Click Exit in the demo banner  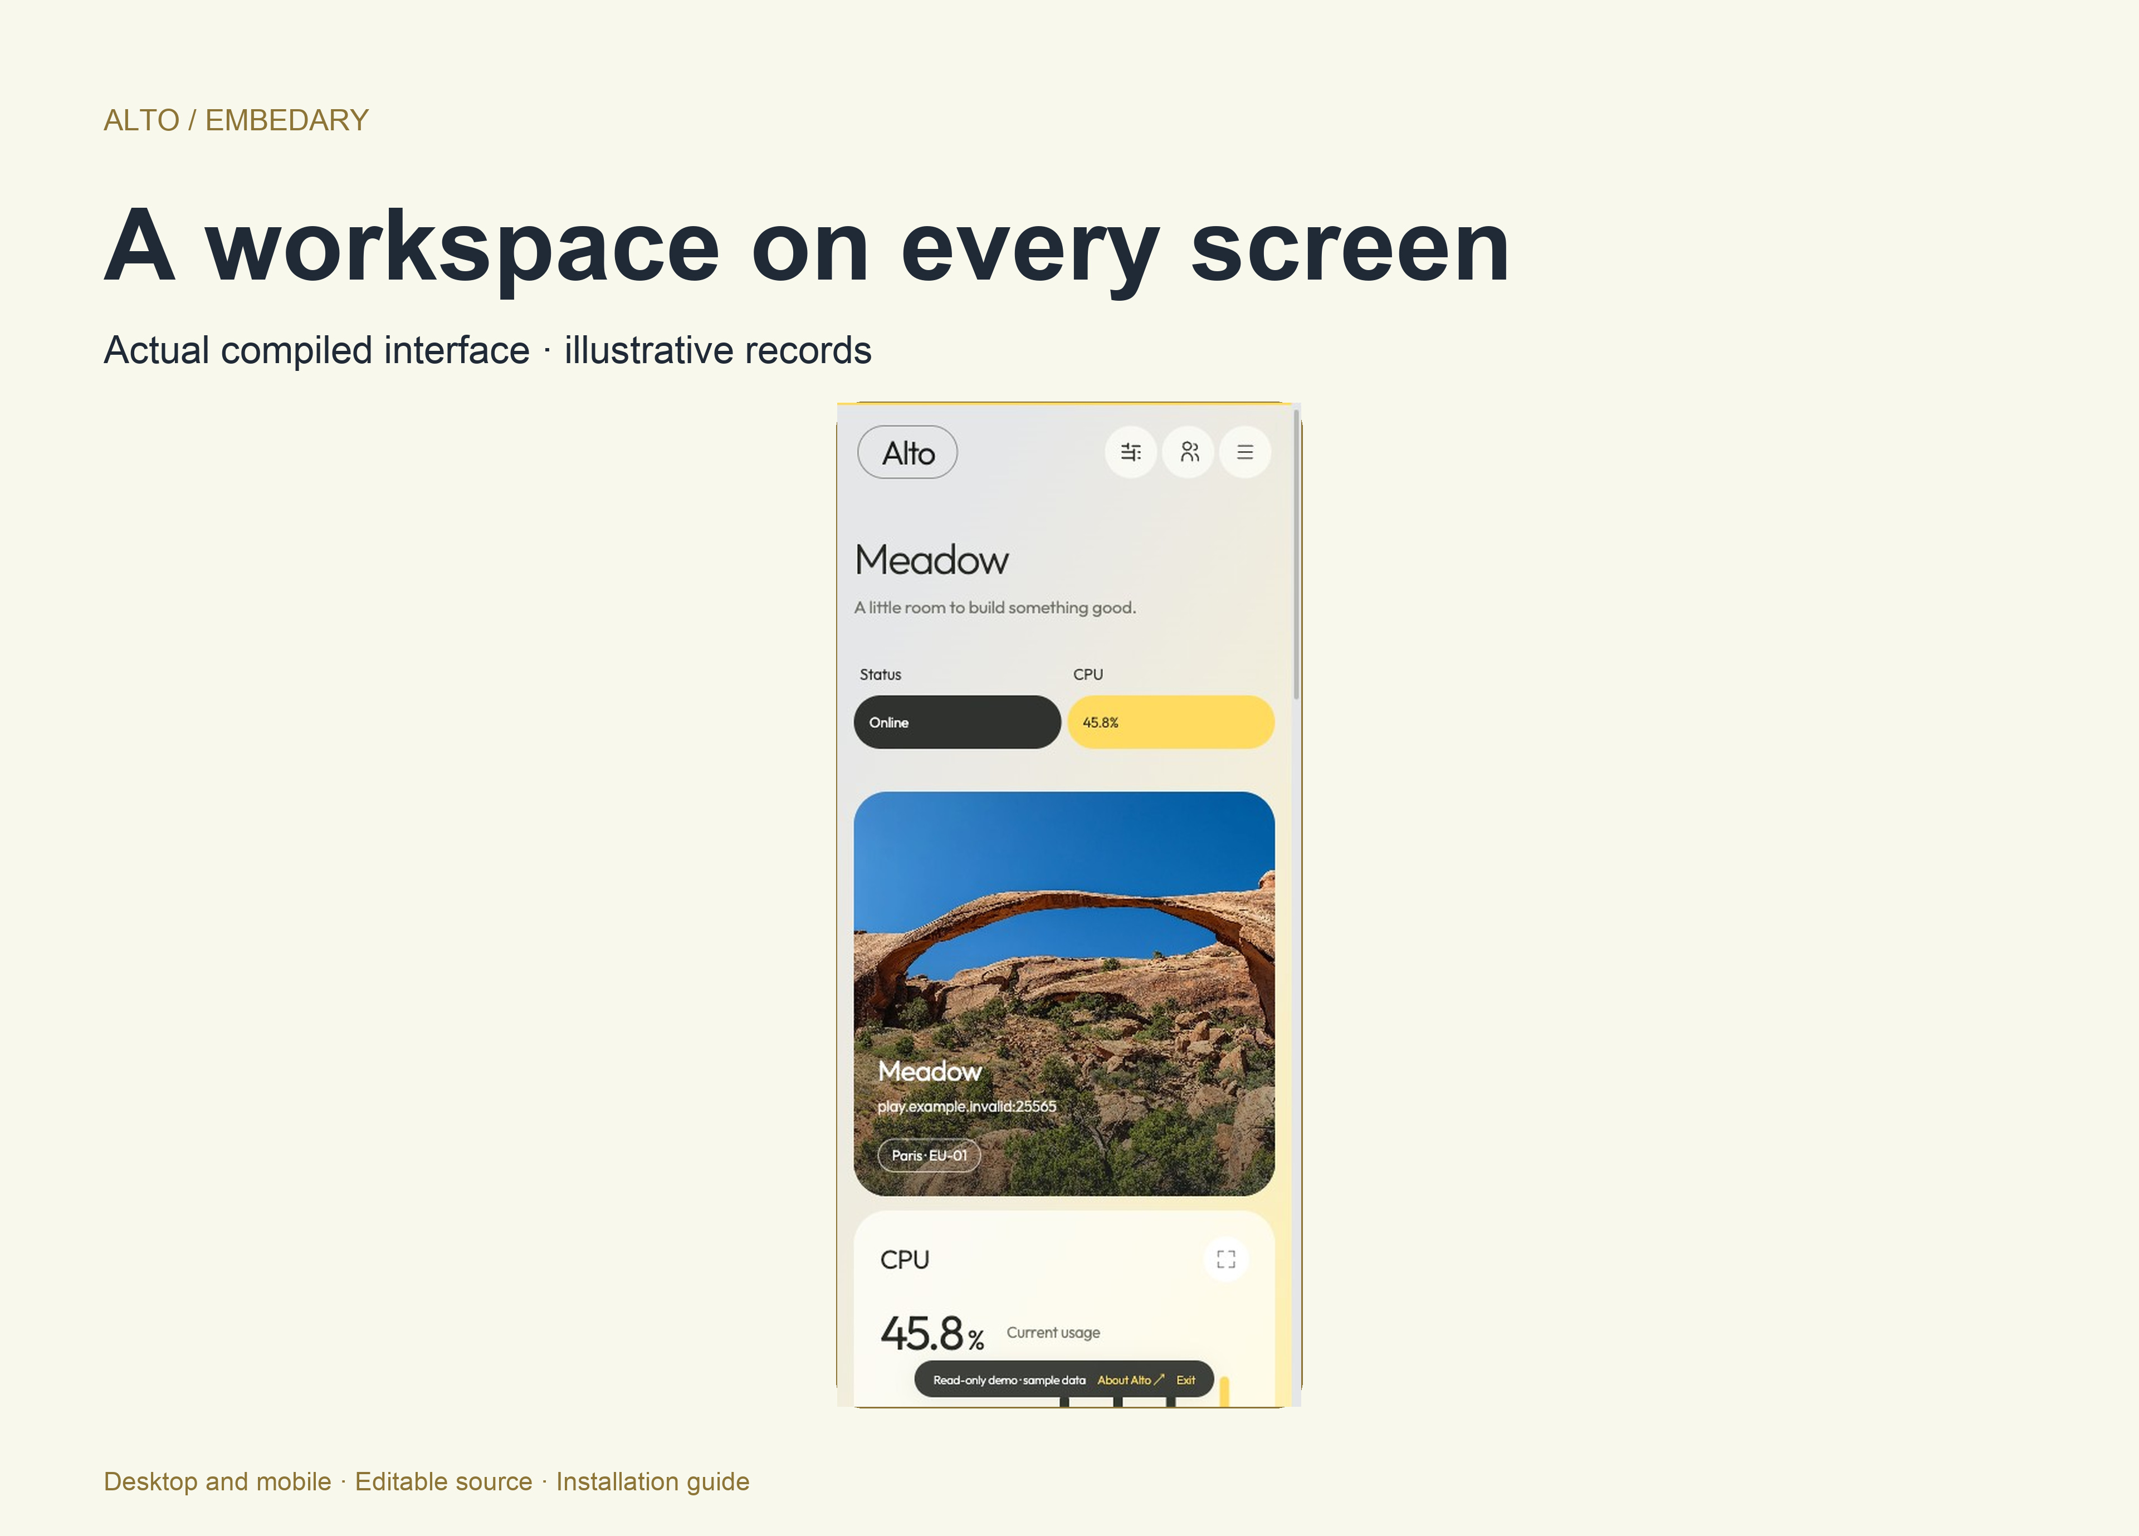tap(1185, 1381)
